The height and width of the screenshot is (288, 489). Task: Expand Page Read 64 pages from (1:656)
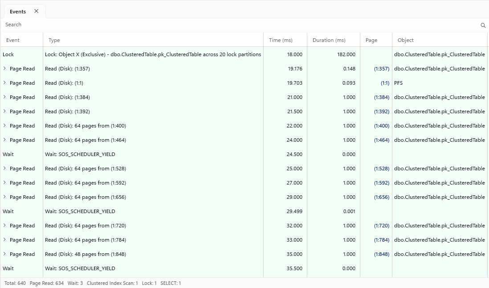click(x=4, y=197)
